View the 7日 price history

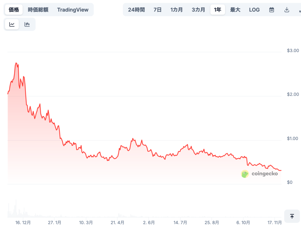tap(158, 9)
